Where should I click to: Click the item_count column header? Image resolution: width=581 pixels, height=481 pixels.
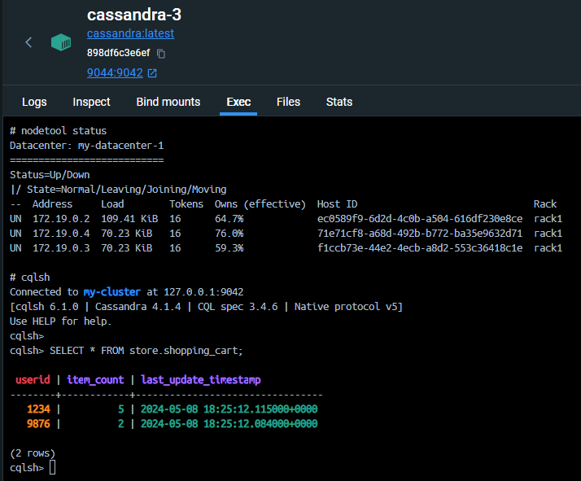pyautogui.click(x=95, y=380)
